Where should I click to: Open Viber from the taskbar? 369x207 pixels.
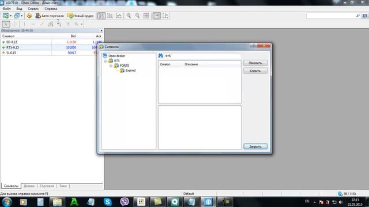coord(125,202)
